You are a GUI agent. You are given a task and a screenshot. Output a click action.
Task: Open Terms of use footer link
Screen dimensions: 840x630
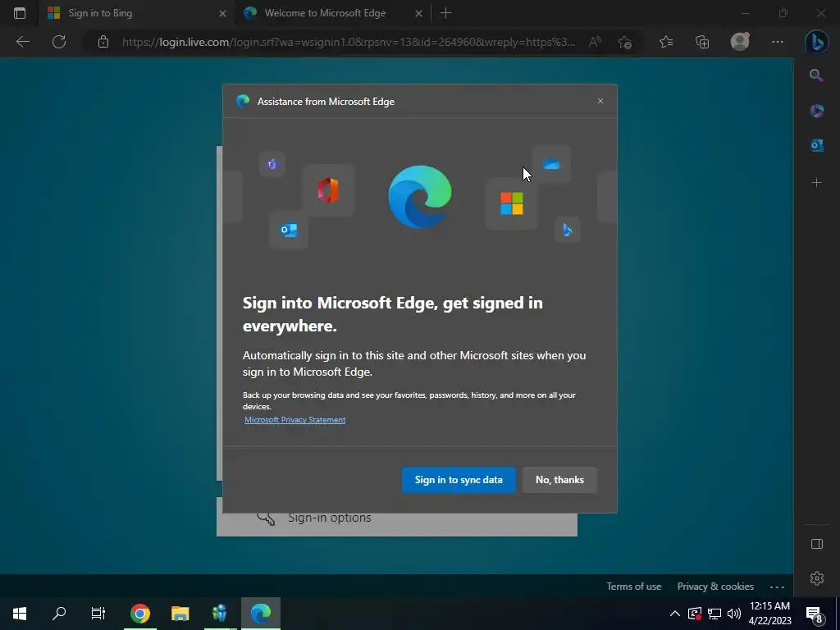point(634,586)
